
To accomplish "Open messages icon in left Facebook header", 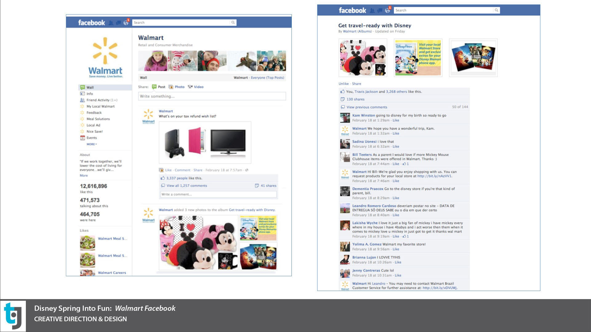I will pos(118,23).
